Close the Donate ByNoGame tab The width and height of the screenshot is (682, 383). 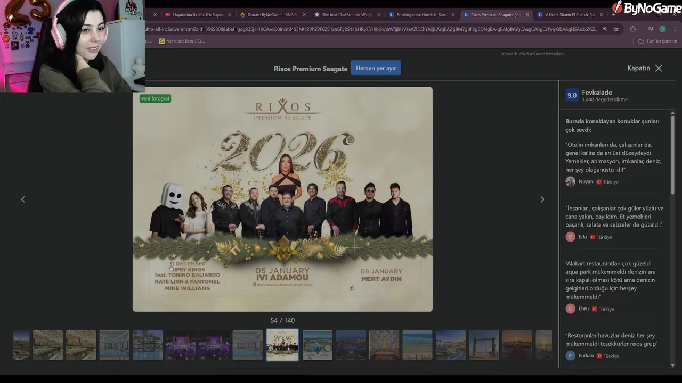(x=304, y=15)
